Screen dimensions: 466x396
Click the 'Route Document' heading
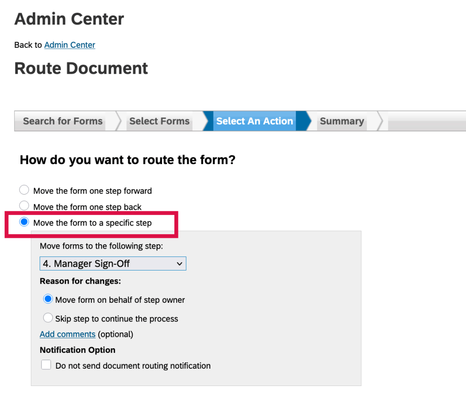(x=81, y=68)
